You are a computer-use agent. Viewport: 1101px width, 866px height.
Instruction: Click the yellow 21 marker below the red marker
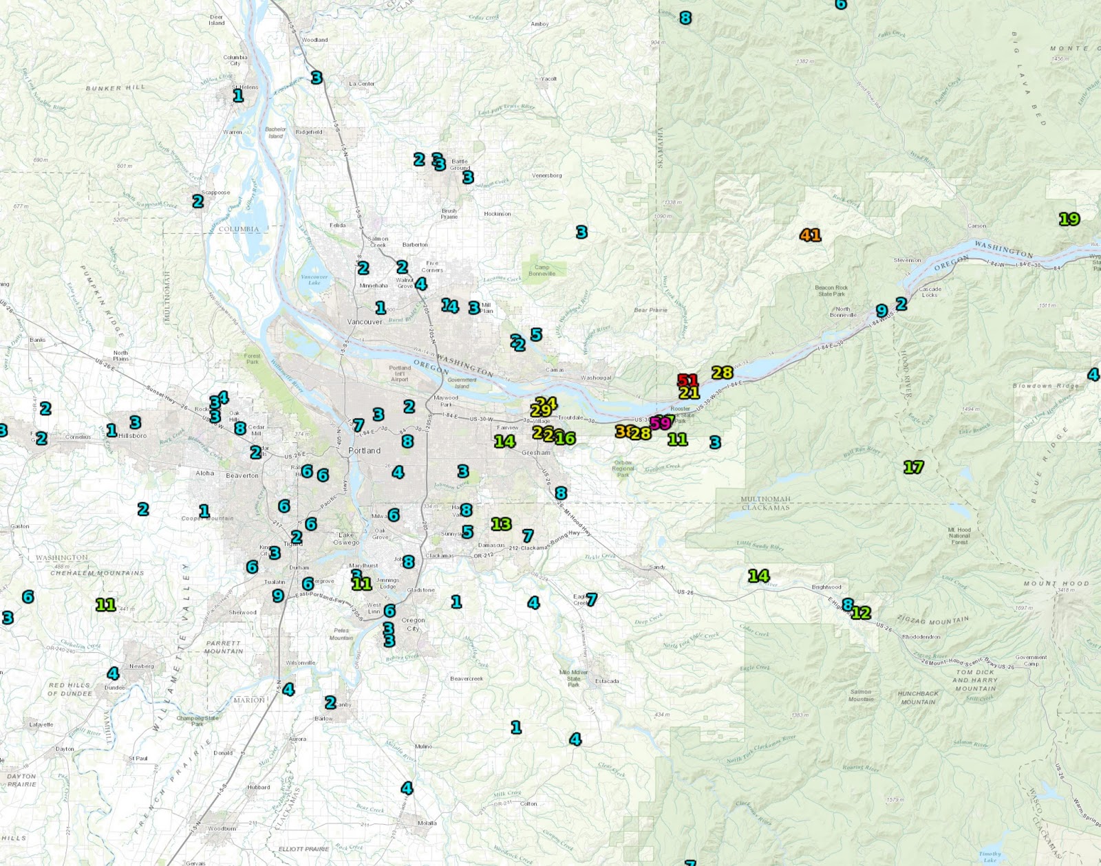[x=689, y=393]
